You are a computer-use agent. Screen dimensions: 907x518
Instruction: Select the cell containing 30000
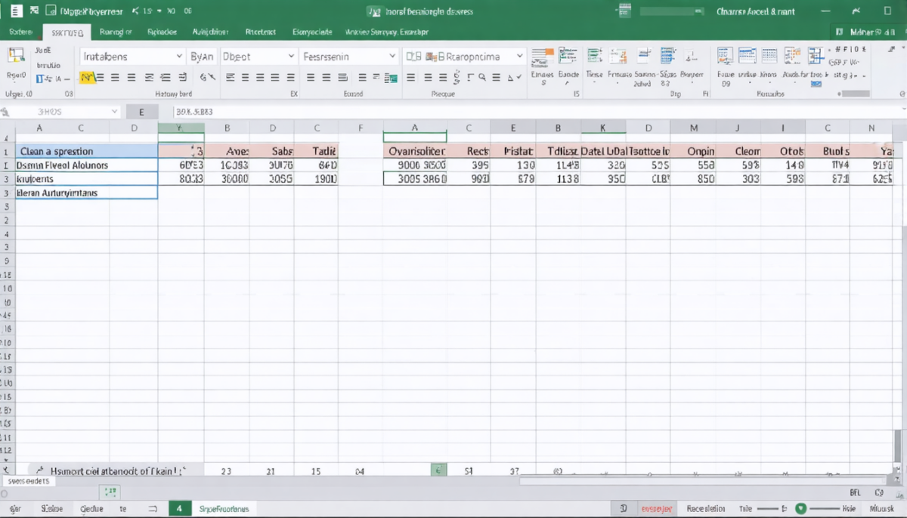click(227, 179)
